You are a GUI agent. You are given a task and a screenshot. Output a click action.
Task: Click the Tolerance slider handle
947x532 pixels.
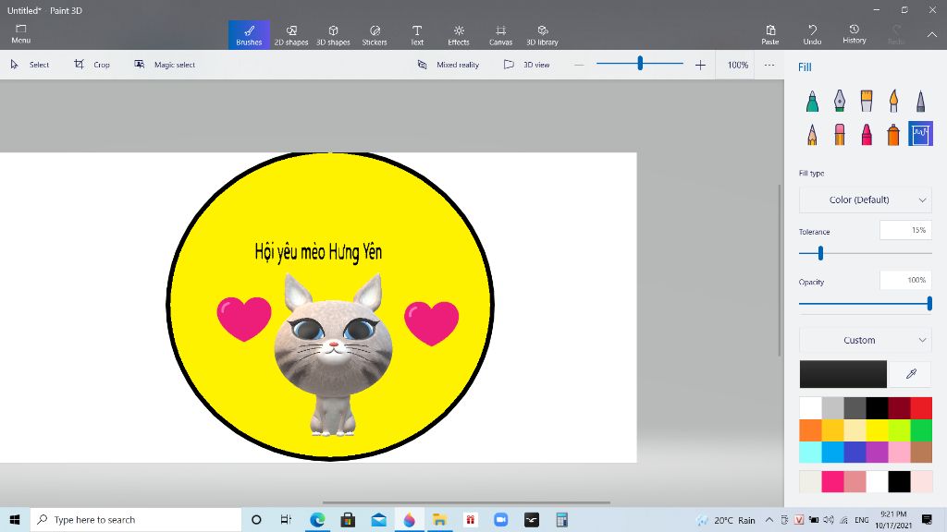[820, 253]
